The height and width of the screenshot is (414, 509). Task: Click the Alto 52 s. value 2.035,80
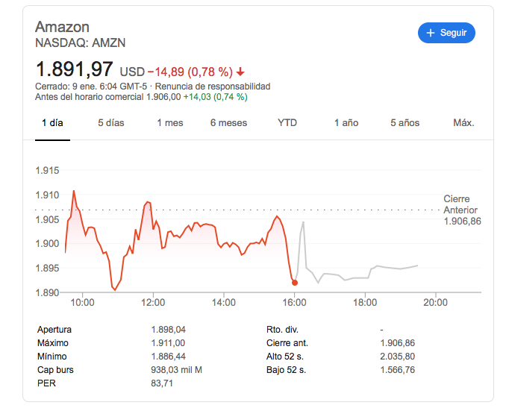pos(397,357)
